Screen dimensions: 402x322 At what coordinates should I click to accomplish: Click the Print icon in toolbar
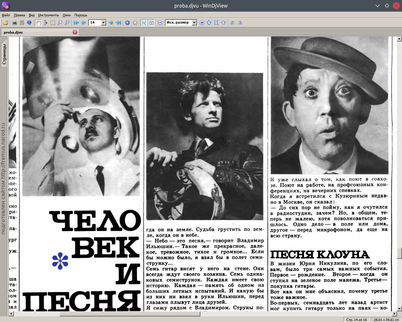(x=14, y=23)
